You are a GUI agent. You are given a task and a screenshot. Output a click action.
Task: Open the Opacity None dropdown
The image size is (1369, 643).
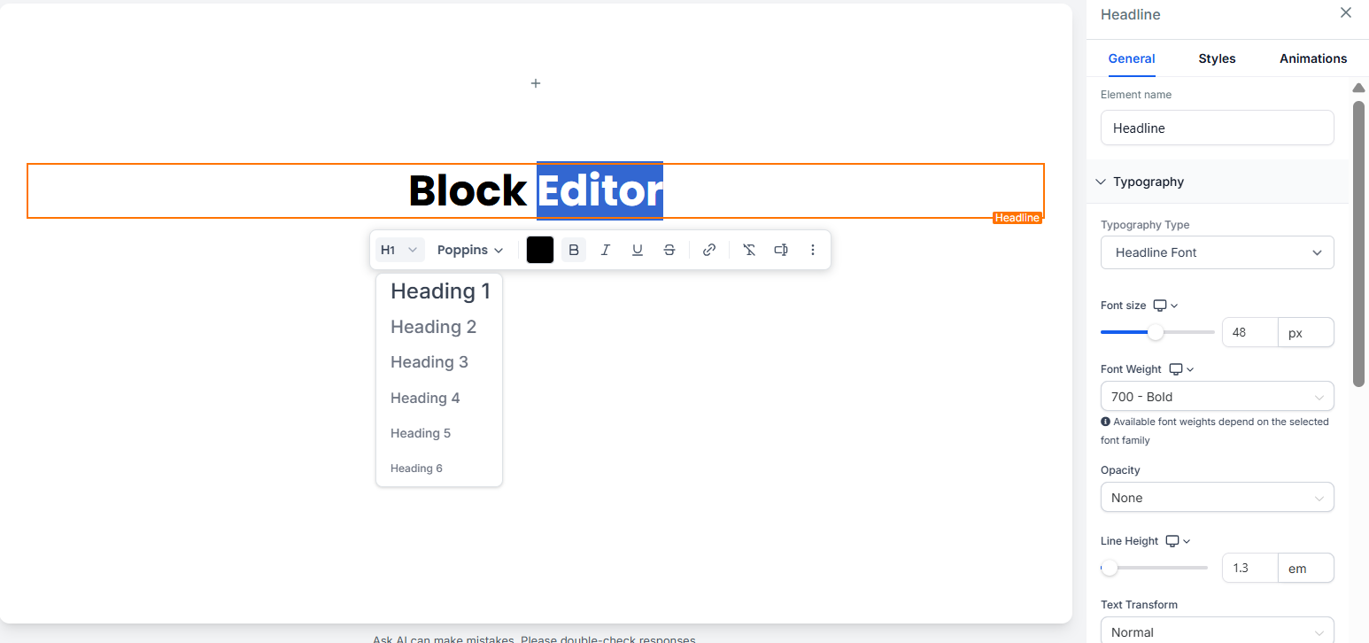point(1217,498)
